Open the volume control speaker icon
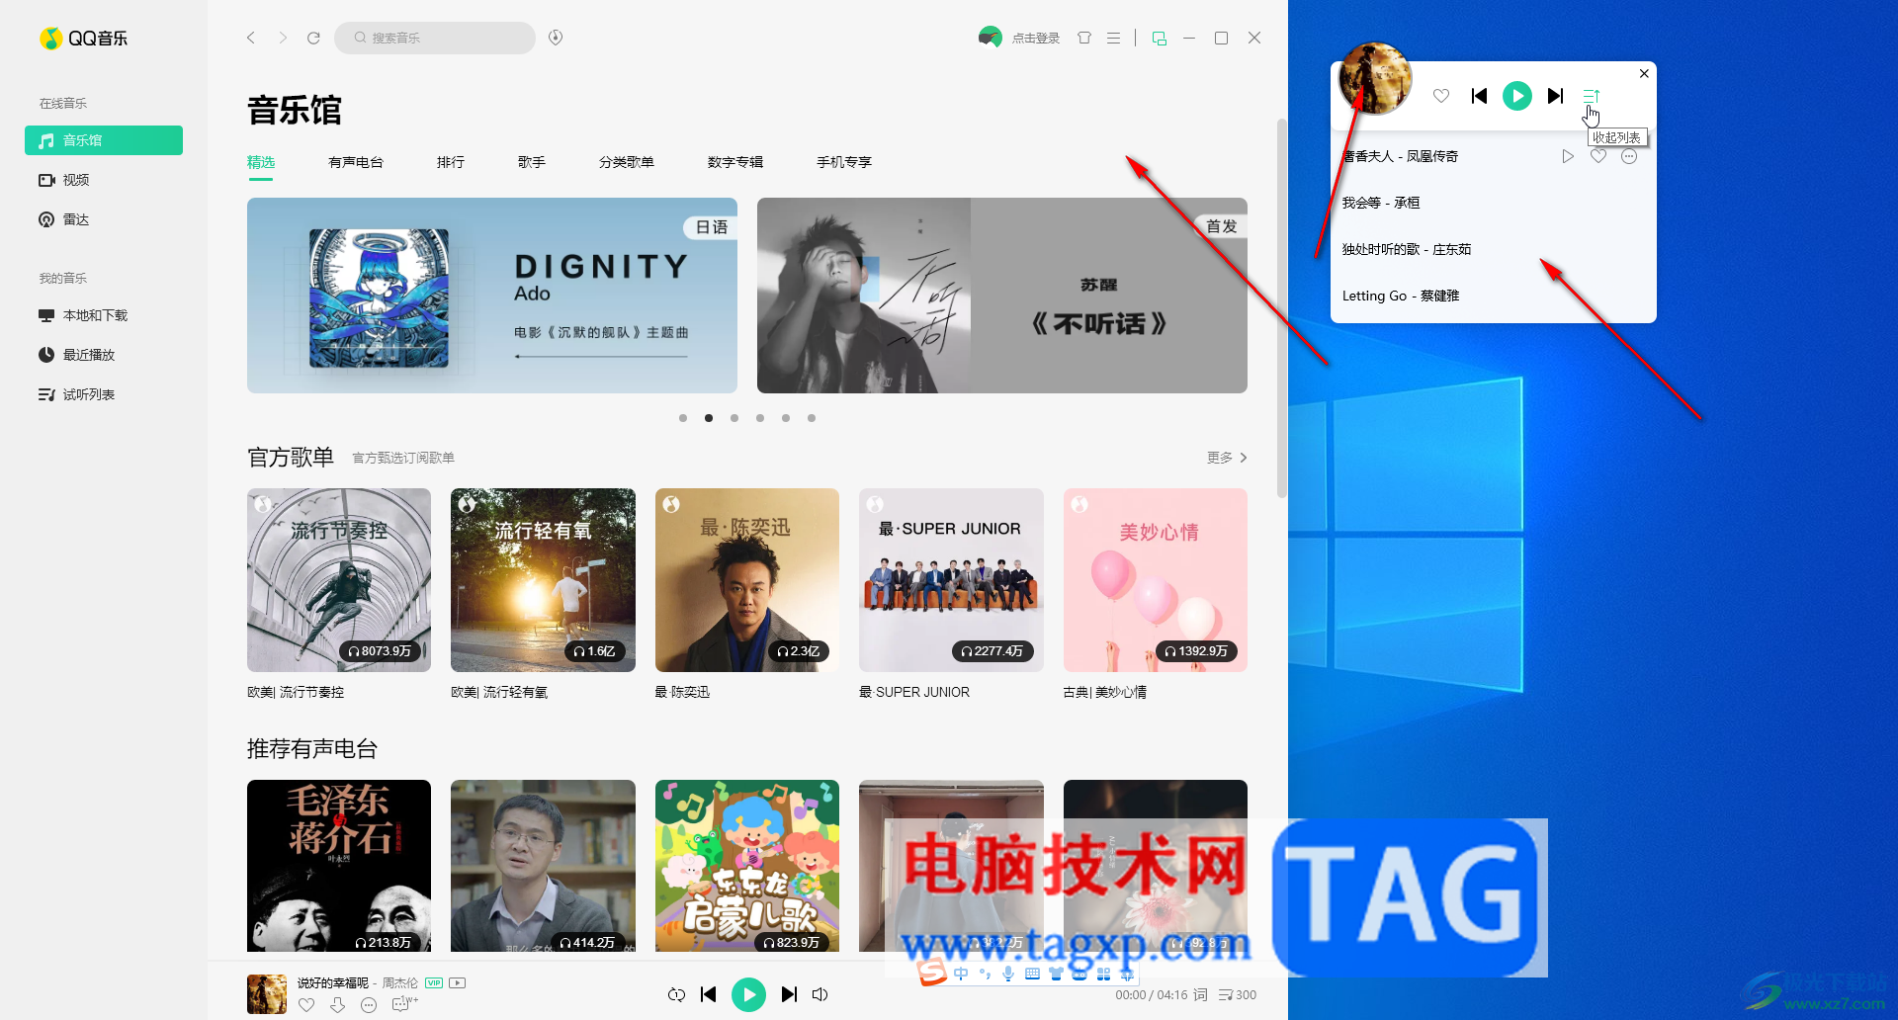Viewport: 1898px width, 1020px height. [820, 994]
